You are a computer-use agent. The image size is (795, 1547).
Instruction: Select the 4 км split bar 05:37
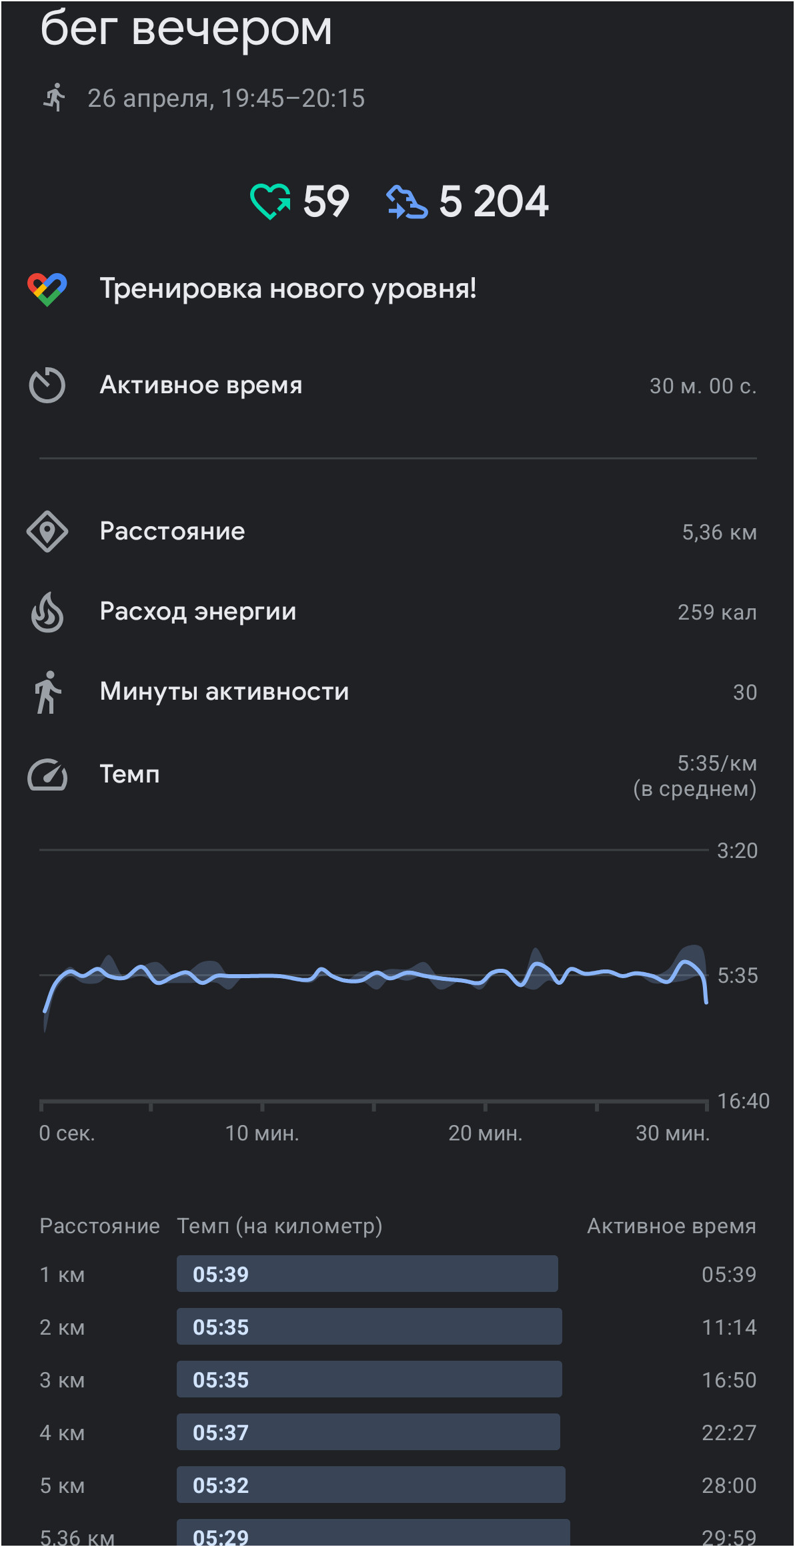(368, 1432)
